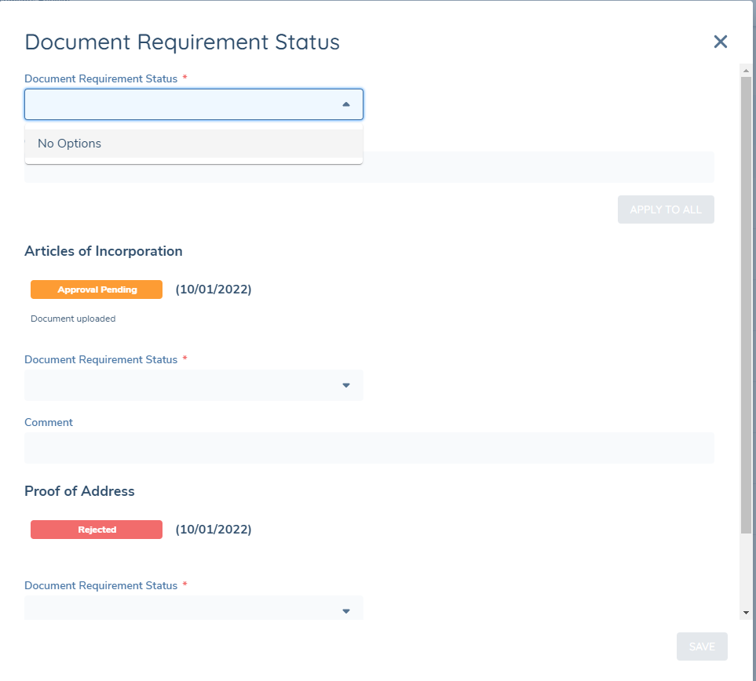Click the date beside the Rejected badge
Viewport: 756px width, 681px height.
tap(214, 530)
